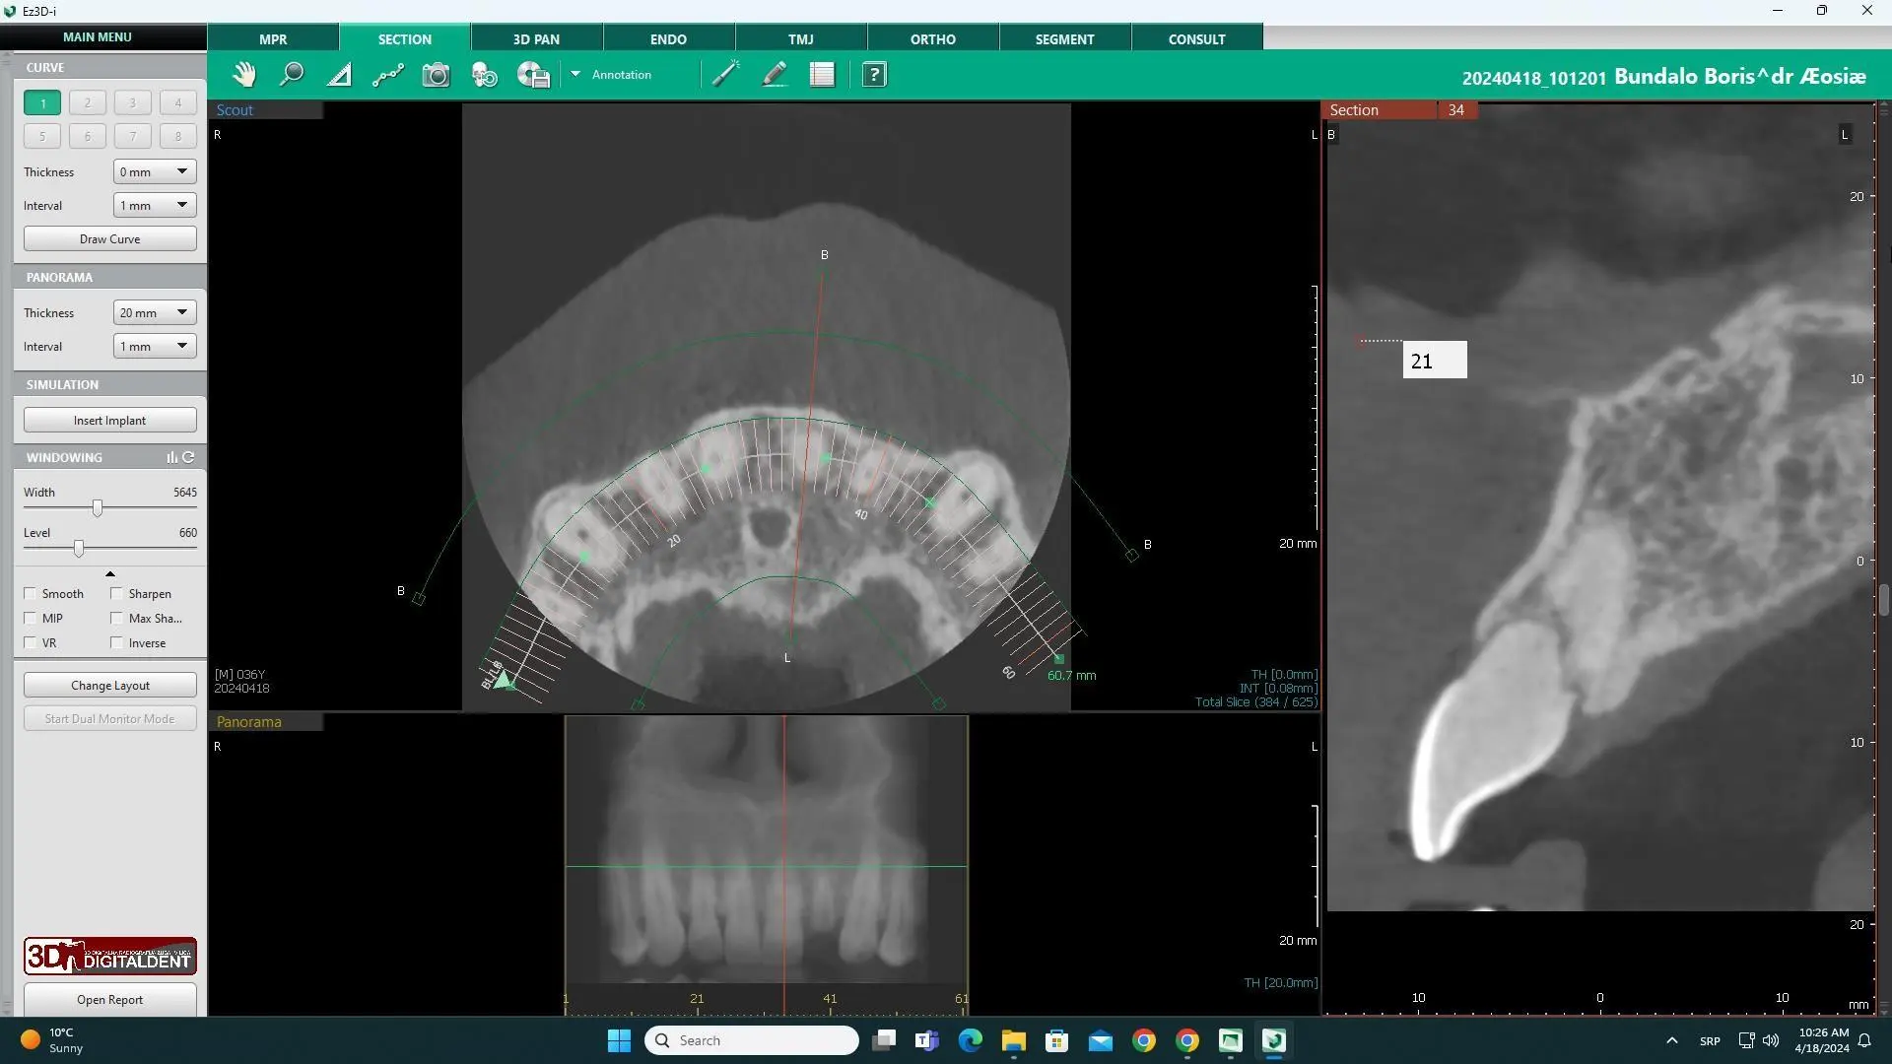Image resolution: width=1892 pixels, height=1064 pixels.
Task: Click the CD save export icon
Action: tap(533, 75)
